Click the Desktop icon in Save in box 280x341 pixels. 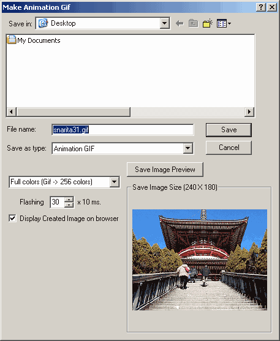coord(43,23)
